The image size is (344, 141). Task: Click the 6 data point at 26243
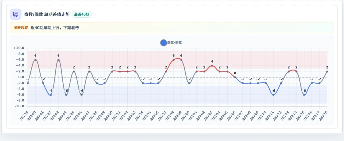[58, 60]
